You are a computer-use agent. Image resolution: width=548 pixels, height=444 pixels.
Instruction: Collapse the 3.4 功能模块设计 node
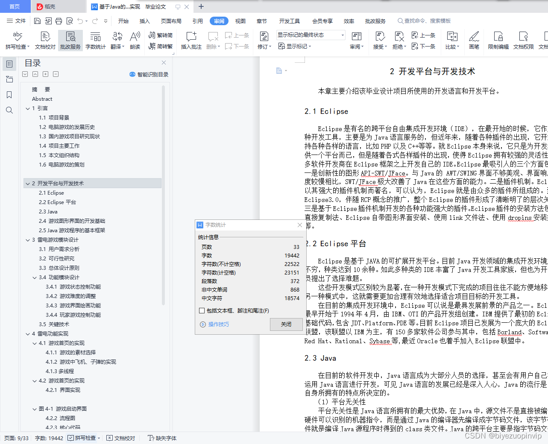click(x=35, y=277)
